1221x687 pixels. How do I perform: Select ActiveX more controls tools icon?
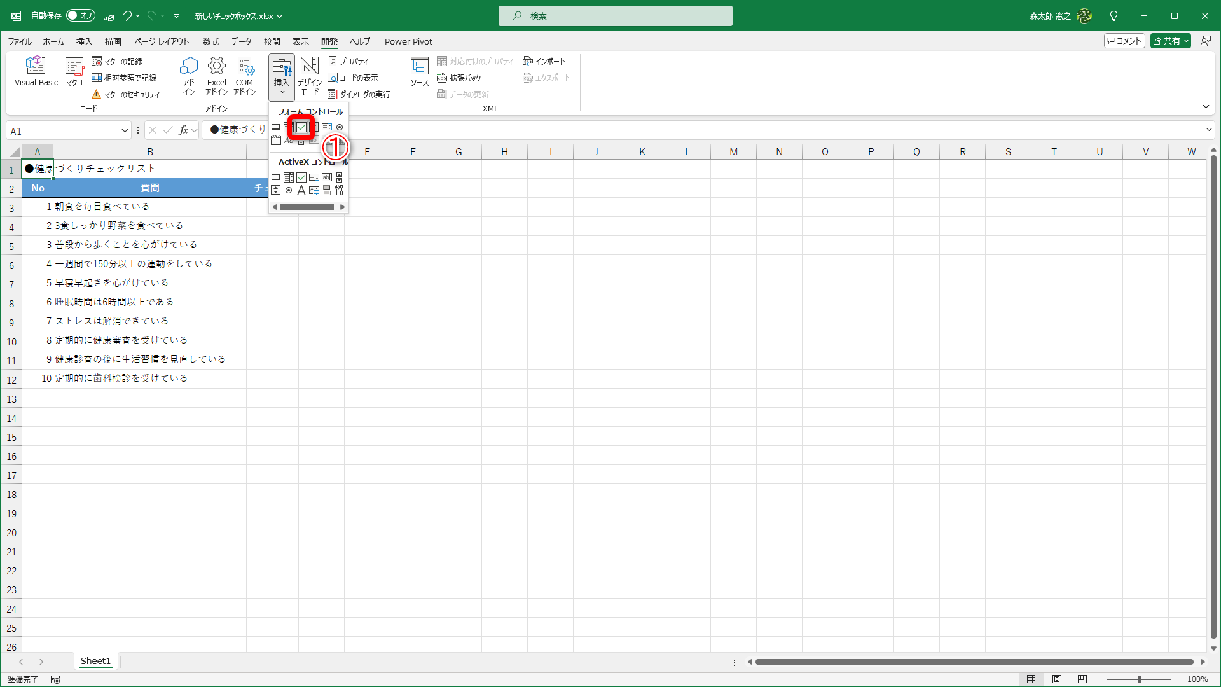click(x=340, y=190)
